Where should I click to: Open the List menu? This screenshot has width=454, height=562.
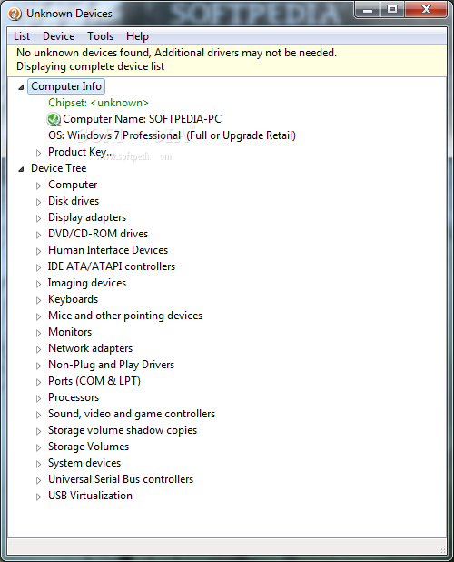[22, 36]
